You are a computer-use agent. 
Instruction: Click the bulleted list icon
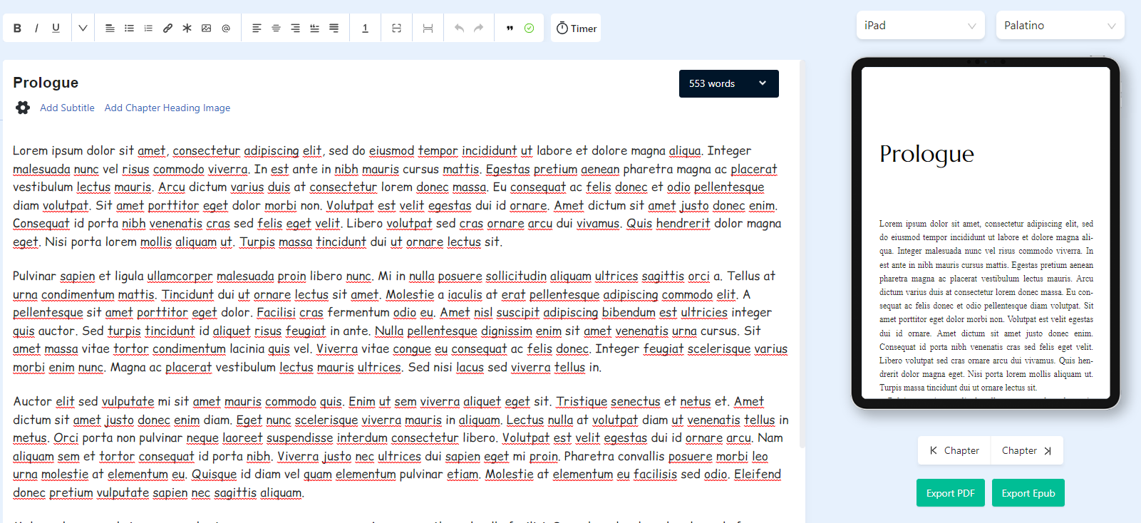pos(129,29)
